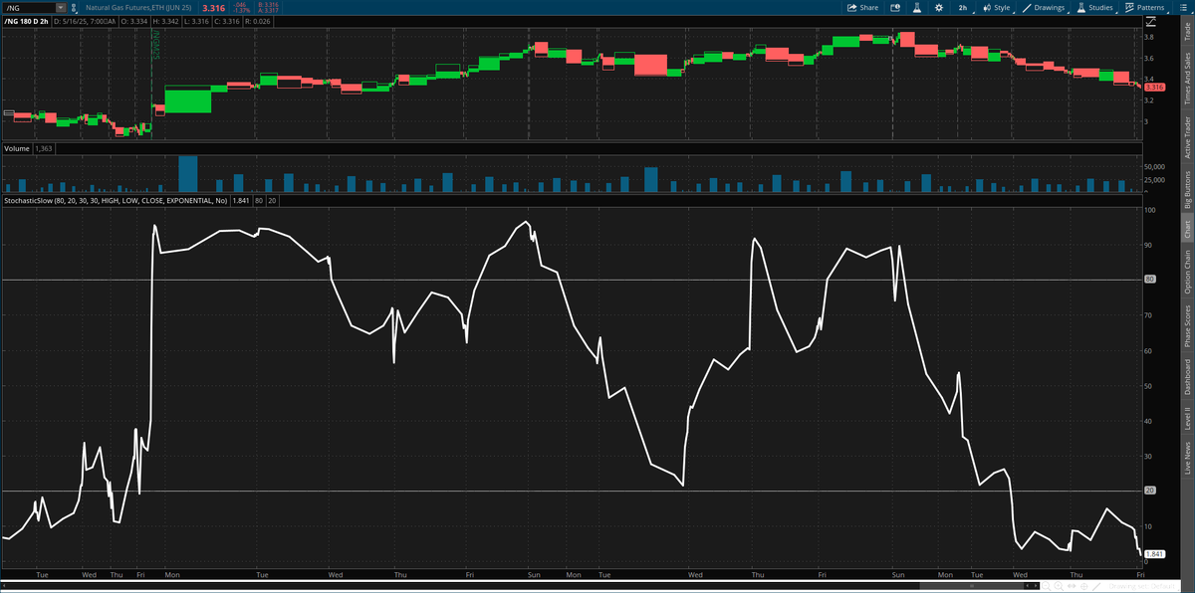Click the H: 3.342 high value

point(167,20)
